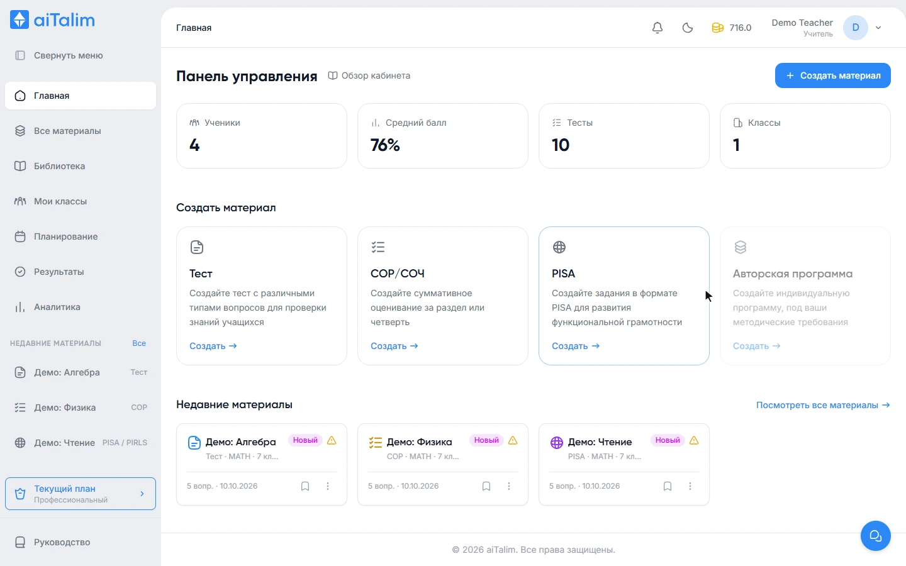This screenshot has width=906, height=566.
Task: Click the PISA globe icon
Action: coord(559,247)
